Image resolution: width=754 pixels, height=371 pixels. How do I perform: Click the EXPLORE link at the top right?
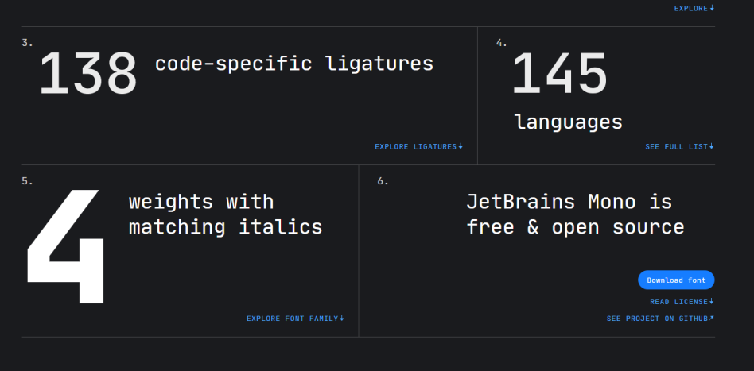tap(694, 8)
